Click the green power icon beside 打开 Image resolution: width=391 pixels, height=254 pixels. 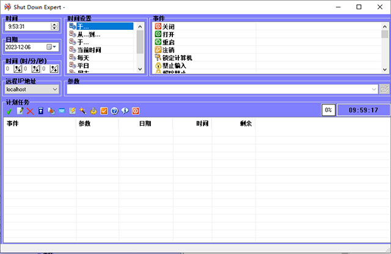point(158,34)
